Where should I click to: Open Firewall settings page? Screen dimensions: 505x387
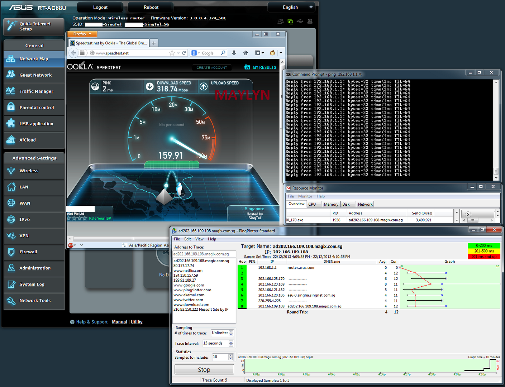34,252
